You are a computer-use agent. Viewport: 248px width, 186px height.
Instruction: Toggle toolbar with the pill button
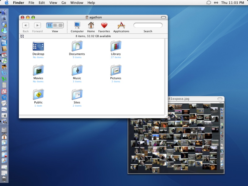pos(163,17)
